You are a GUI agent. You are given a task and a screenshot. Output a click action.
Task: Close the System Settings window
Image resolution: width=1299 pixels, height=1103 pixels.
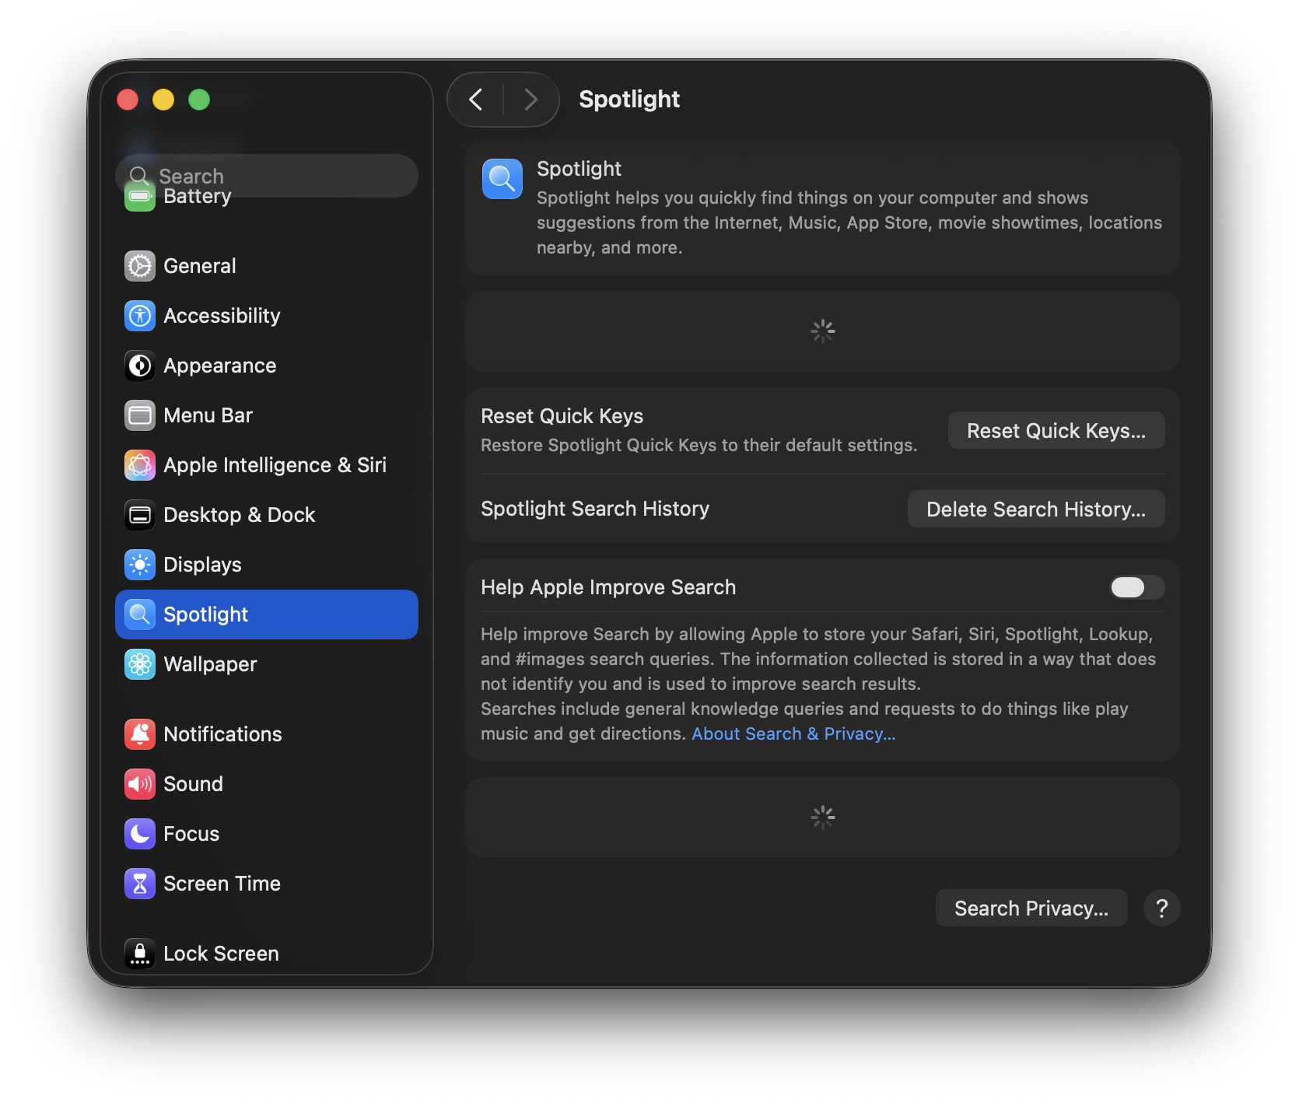click(x=128, y=100)
